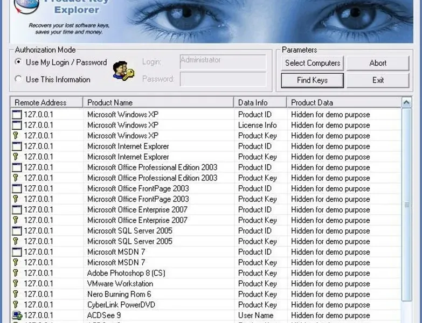Click Microsoft Internet Explorer name in Product ID row

[x=128, y=146]
